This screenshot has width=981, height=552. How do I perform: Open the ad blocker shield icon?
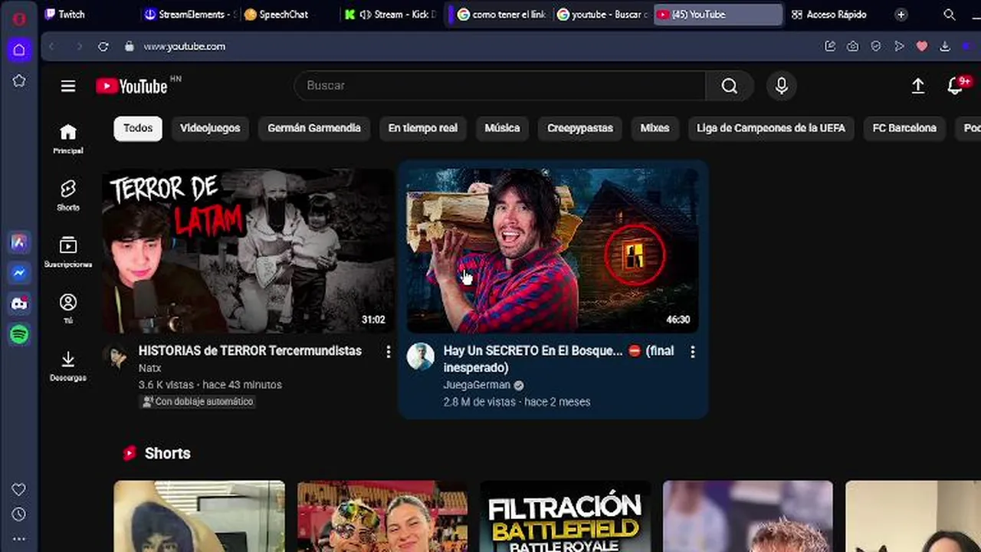click(876, 46)
